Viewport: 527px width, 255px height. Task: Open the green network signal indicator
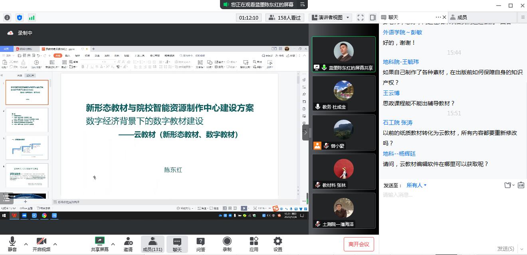[x=32, y=18]
